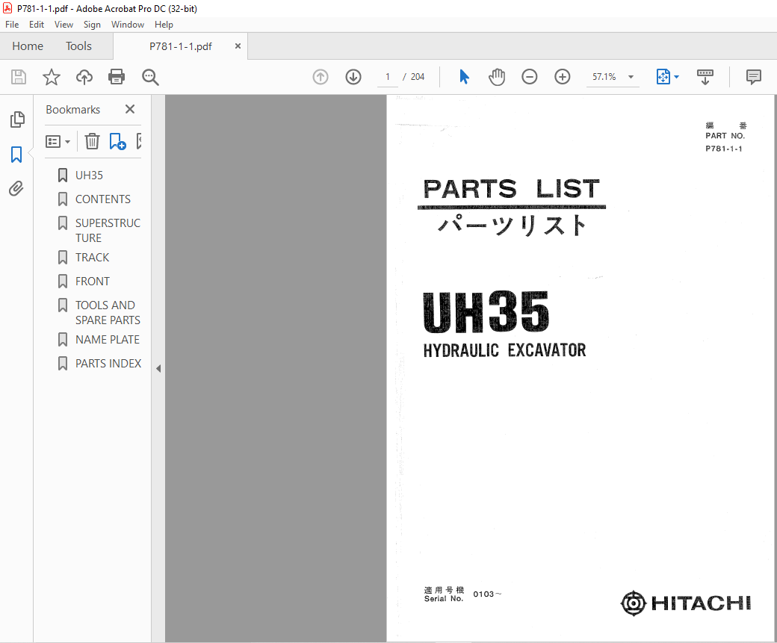The image size is (777, 643).
Task: Close the Bookmarks panel
Action: [x=130, y=109]
